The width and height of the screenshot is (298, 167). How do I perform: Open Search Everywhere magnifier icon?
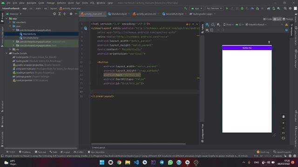click(x=285, y=8)
